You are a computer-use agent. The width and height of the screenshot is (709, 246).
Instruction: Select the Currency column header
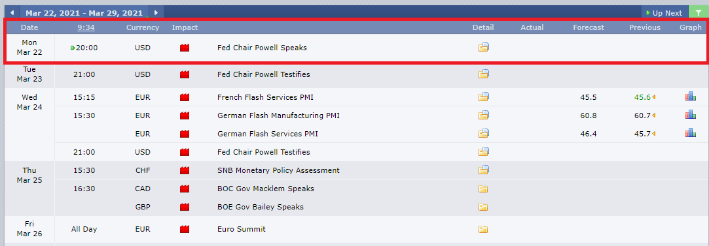[143, 27]
